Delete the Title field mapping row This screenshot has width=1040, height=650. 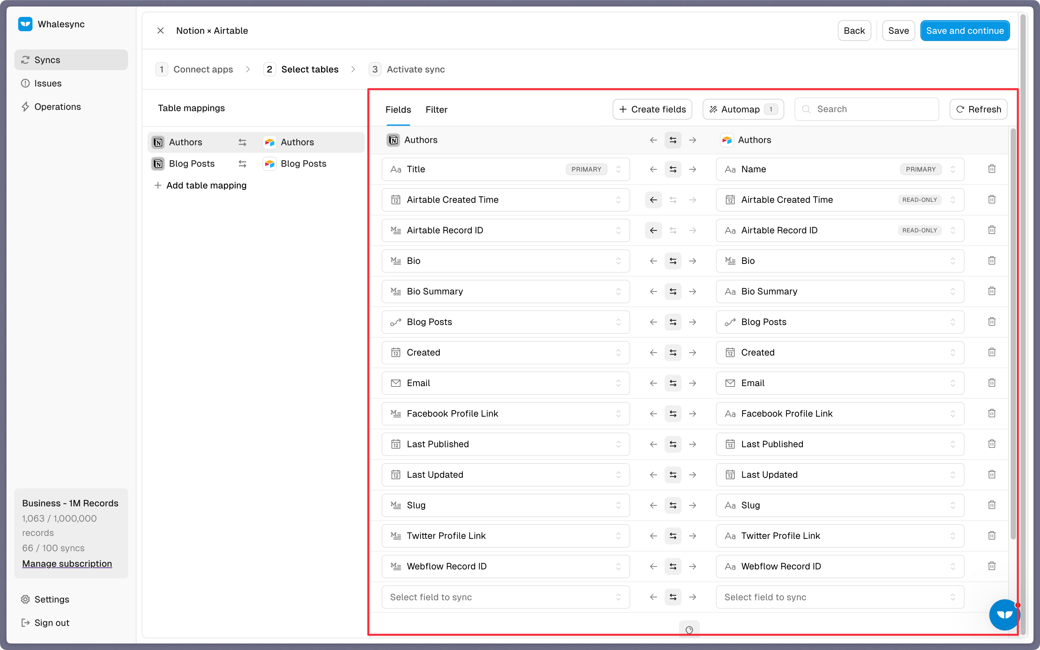(992, 169)
